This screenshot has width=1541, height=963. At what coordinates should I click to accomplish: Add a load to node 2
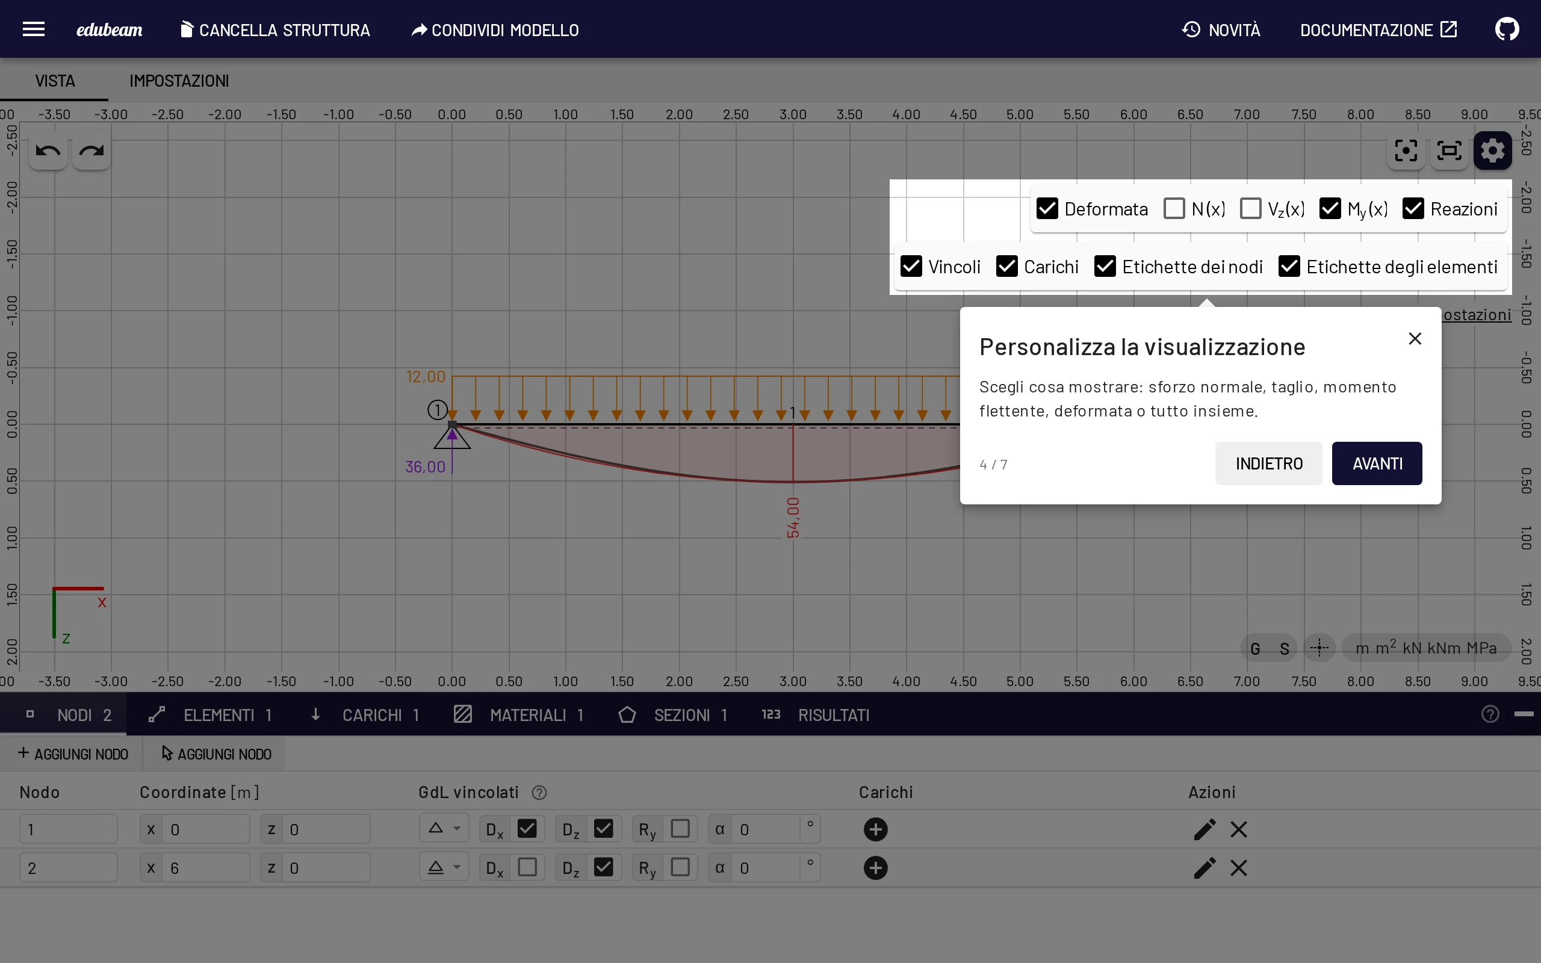(x=876, y=867)
